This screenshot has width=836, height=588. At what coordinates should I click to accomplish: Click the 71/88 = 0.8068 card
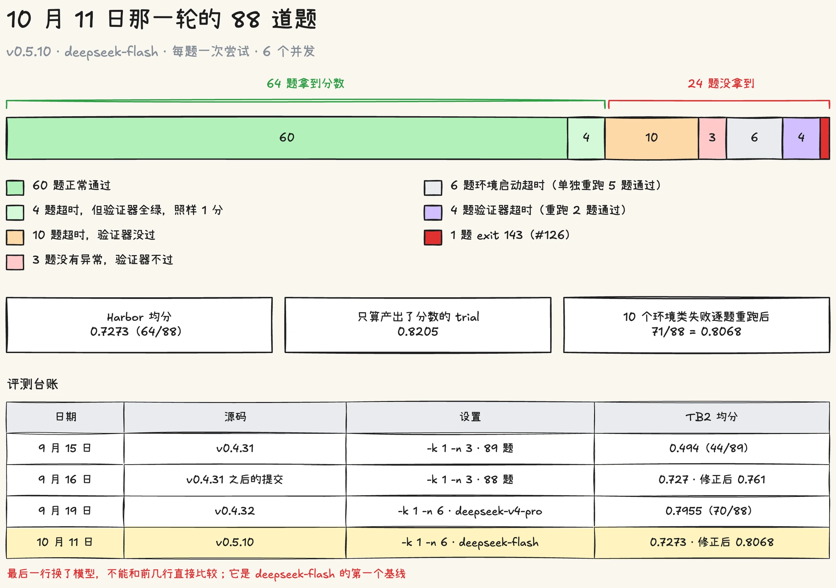pos(696,325)
